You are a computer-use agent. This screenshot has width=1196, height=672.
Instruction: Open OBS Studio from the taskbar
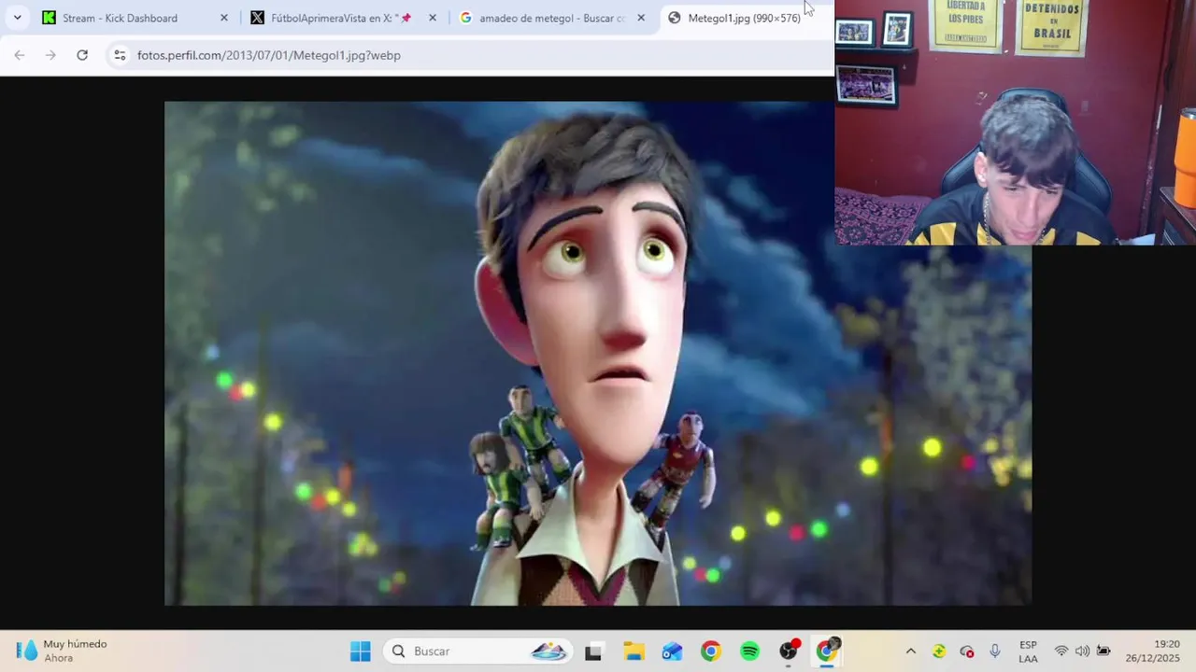pyautogui.click(x=790, y=651)
